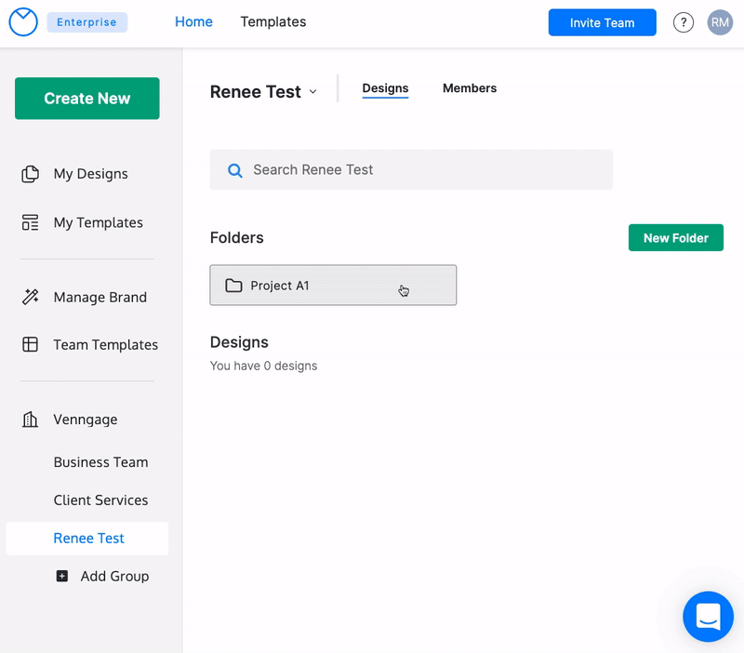
Task: Select the Designs tab
Action: point(385,88)
